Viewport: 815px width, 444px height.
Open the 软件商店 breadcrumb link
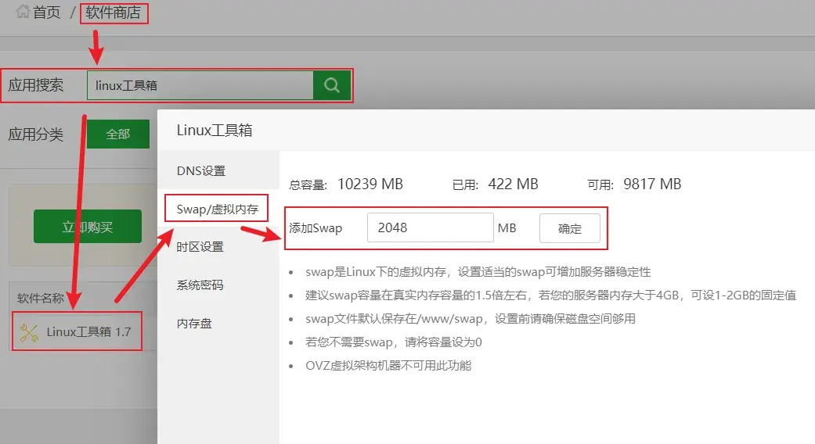pyautogui.click(x=114, y=13)
